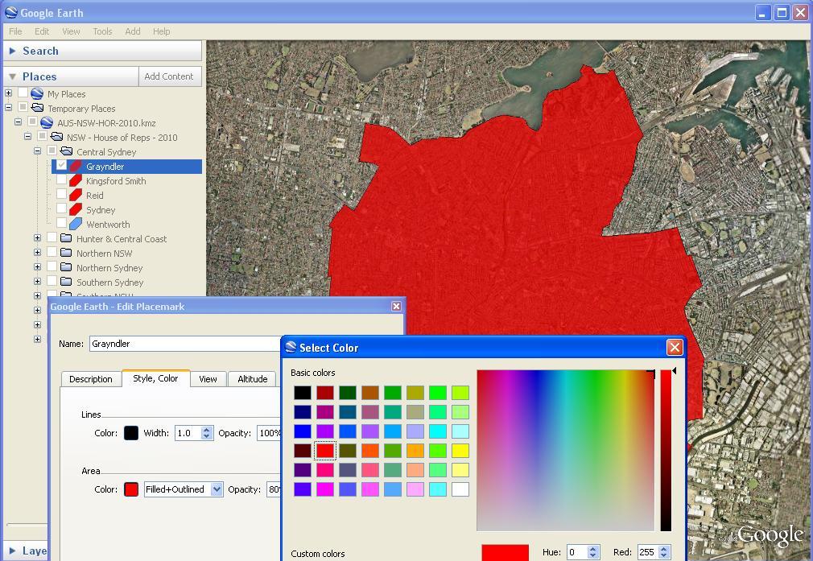Image resolution: width=813 pixels, height=561 pixels.
Task: Open the View menu
Action: tap(71, 31)
